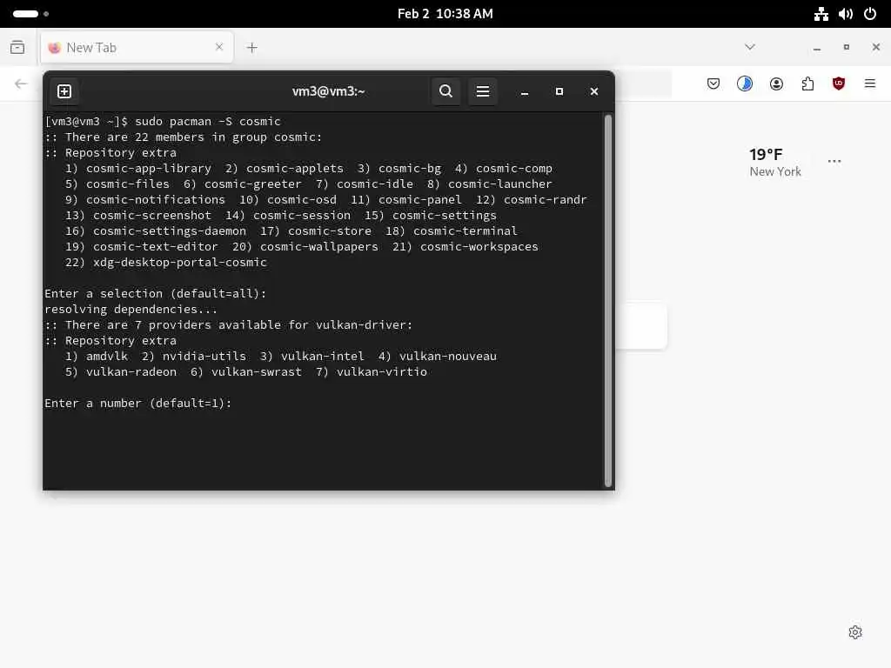Select the New Tab browser tab
891x668 pixels.
pos(137,48)
